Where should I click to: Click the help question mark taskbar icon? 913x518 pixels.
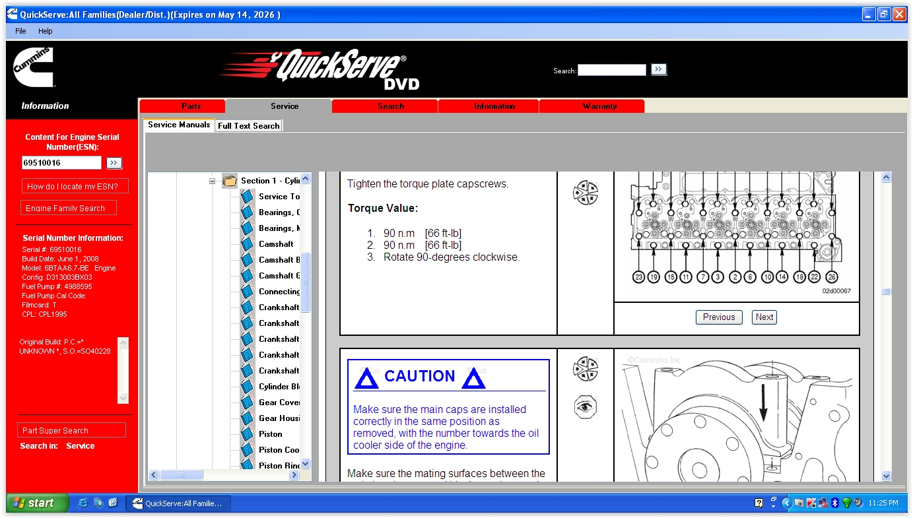[759, 503]
